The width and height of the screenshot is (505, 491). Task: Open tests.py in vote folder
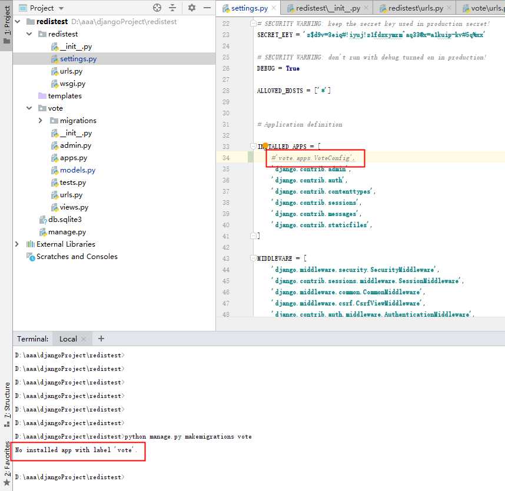(x=73, y=183)
